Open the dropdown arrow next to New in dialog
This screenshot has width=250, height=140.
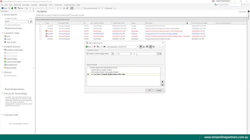[92, 47]
